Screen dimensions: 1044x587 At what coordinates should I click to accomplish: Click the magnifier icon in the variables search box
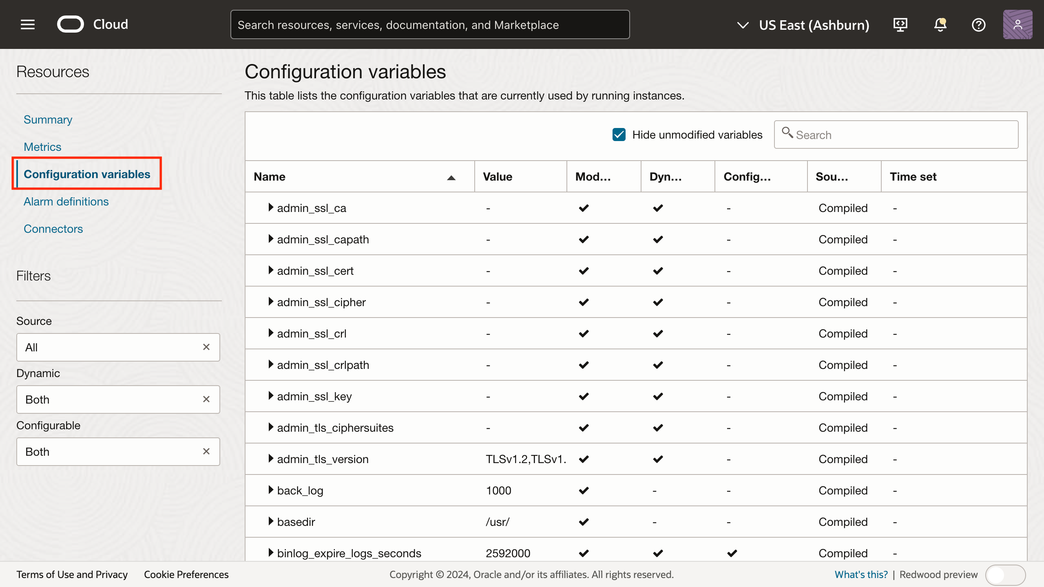[x=787, y=134]
